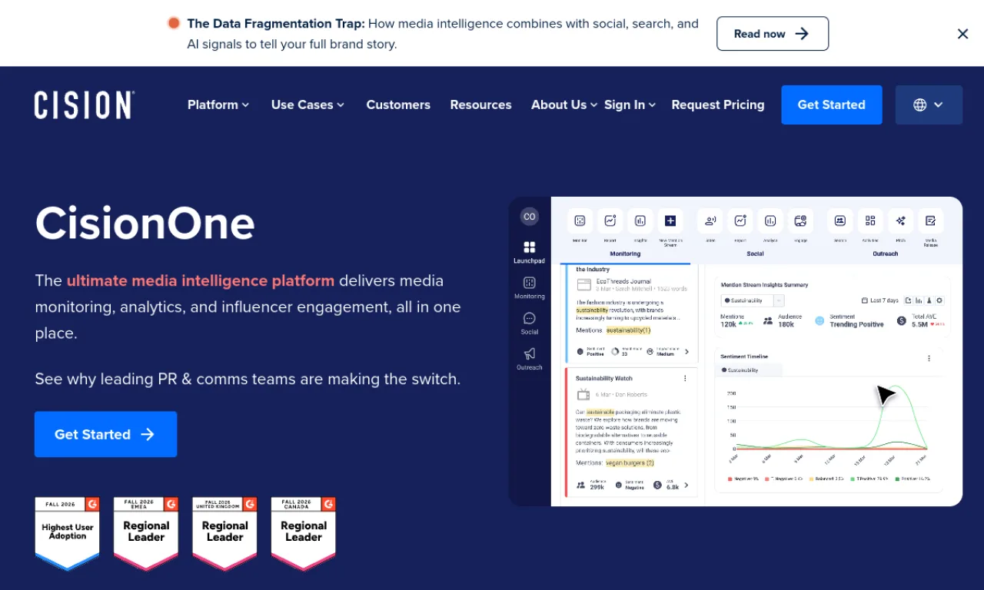
Task: Expand the About Us menu
Action: (564, 104)
